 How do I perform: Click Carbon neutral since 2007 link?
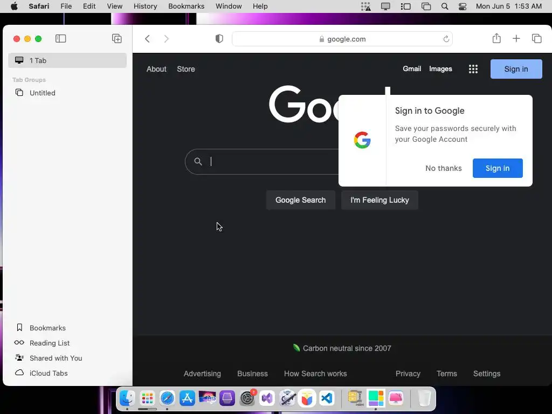coord(342,348)
